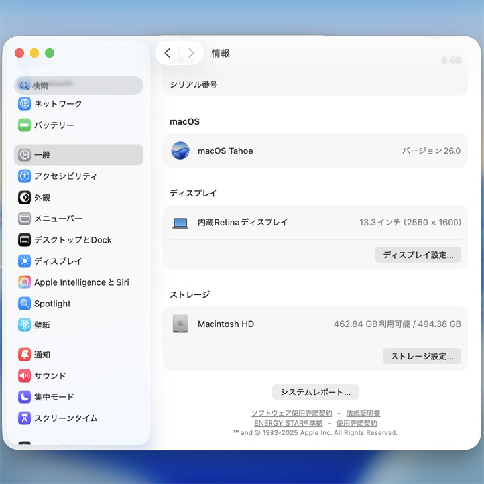Open the Battery (バッテリー) icon in sidebar
Screen dimensions: 484x484
(25, 125)
